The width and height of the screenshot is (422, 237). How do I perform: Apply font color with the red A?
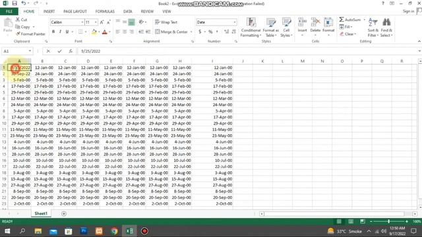[105, 32]
